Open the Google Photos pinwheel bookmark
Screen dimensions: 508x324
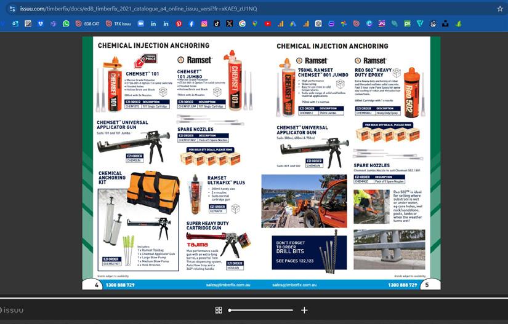(x=344, y=23)
